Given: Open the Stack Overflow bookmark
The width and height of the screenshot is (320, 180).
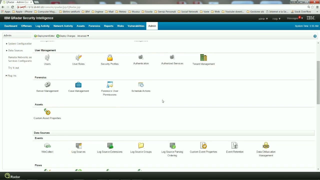Looking at the screenshot, I should coord(301,12).
